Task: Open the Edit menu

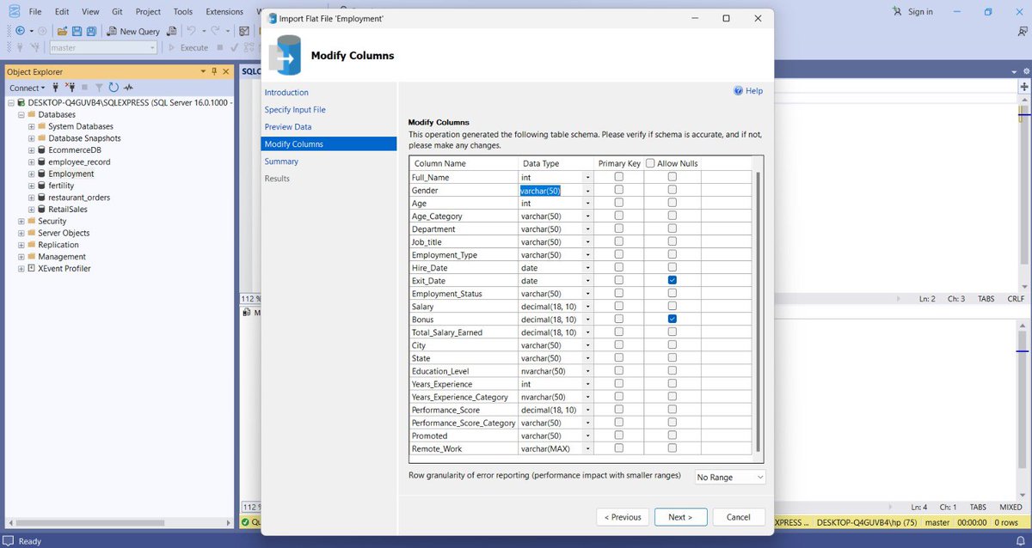Action: (x=62, y=12)
